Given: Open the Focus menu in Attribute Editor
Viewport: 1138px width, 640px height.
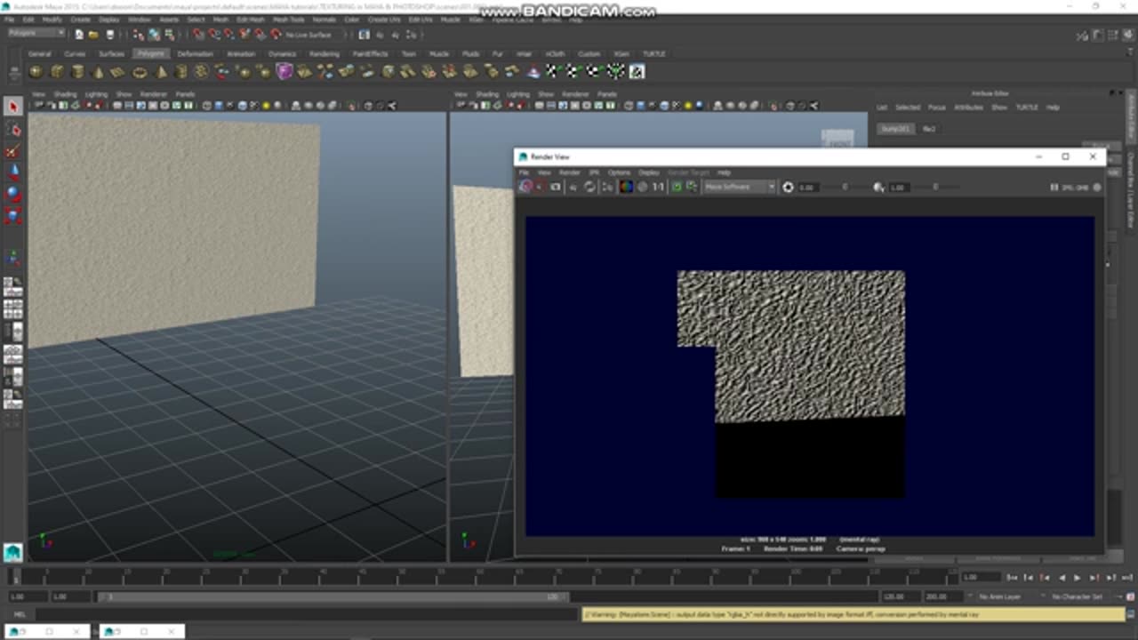Looking at the screenshot, I should coord(936,108).
